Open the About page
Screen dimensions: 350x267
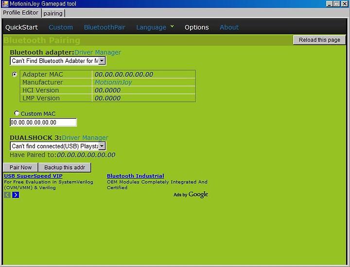point(229,27)
